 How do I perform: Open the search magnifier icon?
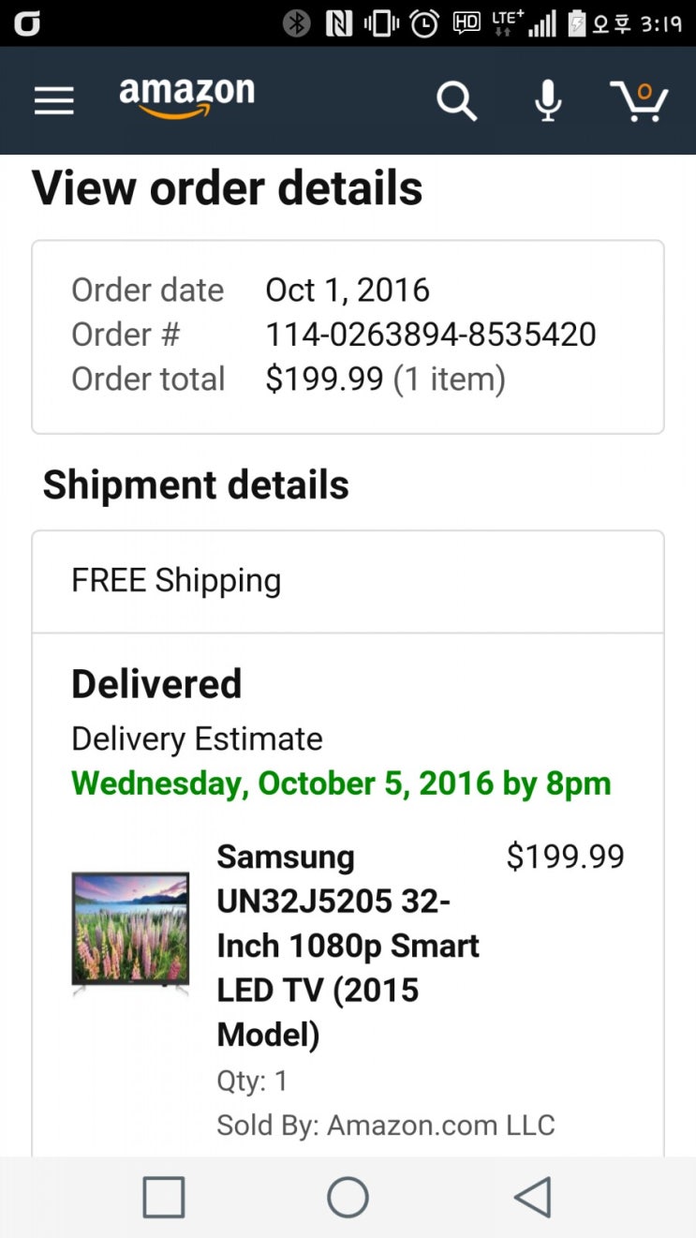[456, 100]
